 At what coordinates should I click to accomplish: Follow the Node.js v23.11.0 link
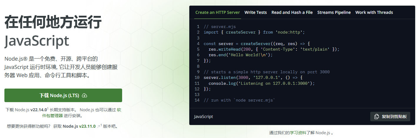[79, 126]
